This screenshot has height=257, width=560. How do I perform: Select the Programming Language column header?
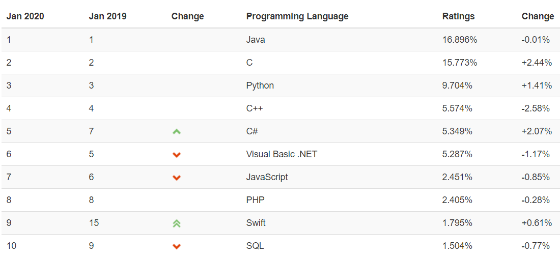(297, 16)
